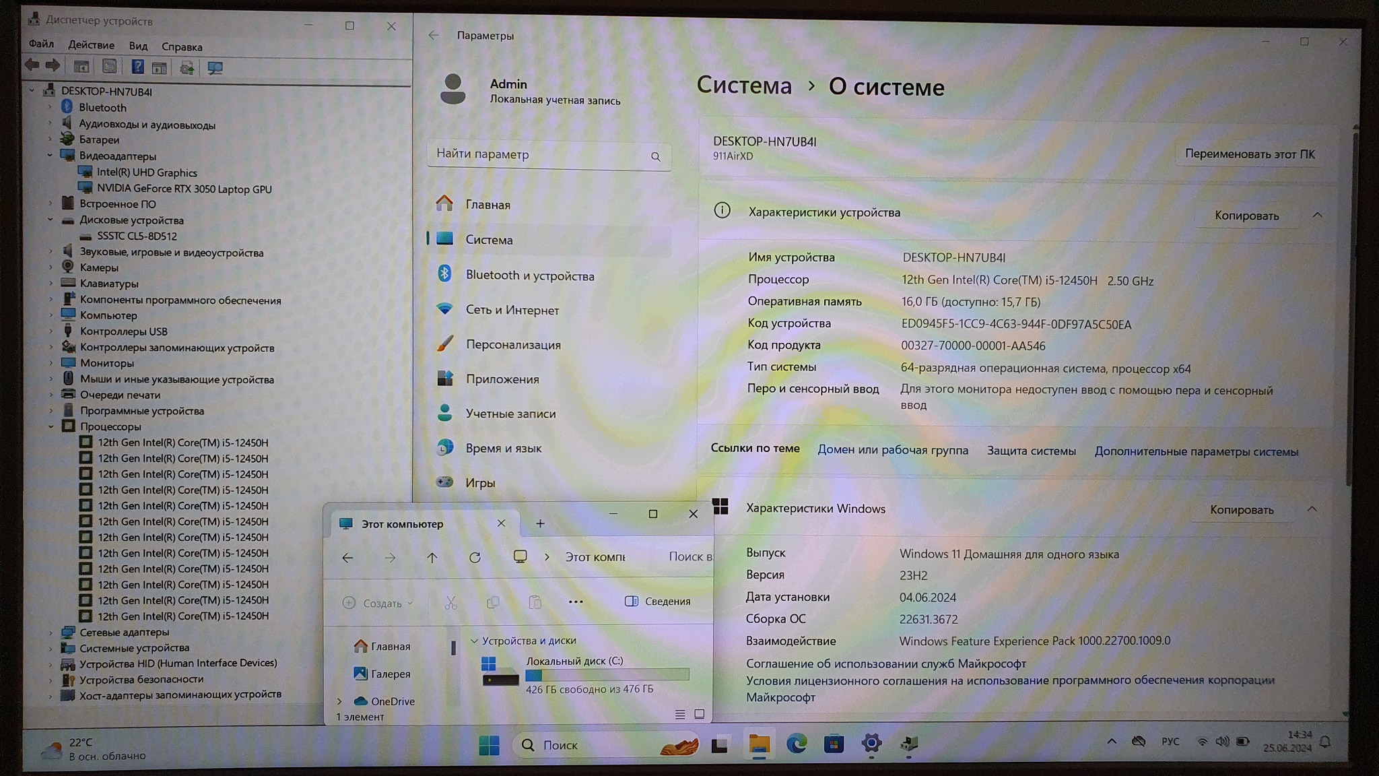The image size is (1379, 776).
Task: Click the Найти параметр search field
Action: tap(539, 154)
